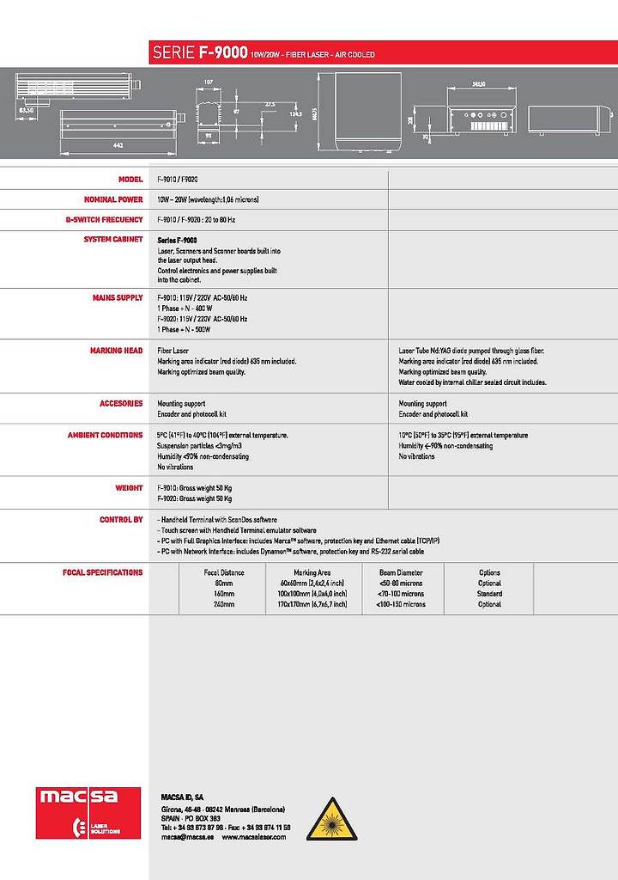The image size is (618, 880).
Task: Click the yellow laser warning triangle symbol
Action: pos(332,819)
